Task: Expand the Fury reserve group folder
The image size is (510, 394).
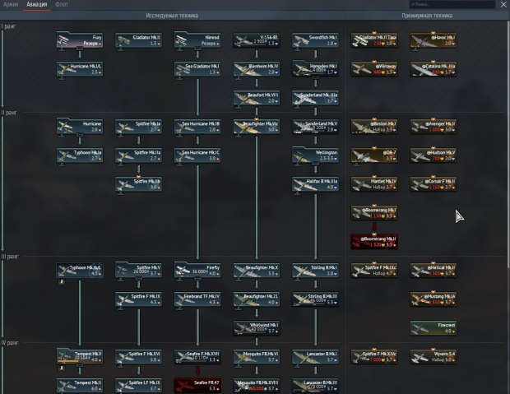Action: (80, 40)
